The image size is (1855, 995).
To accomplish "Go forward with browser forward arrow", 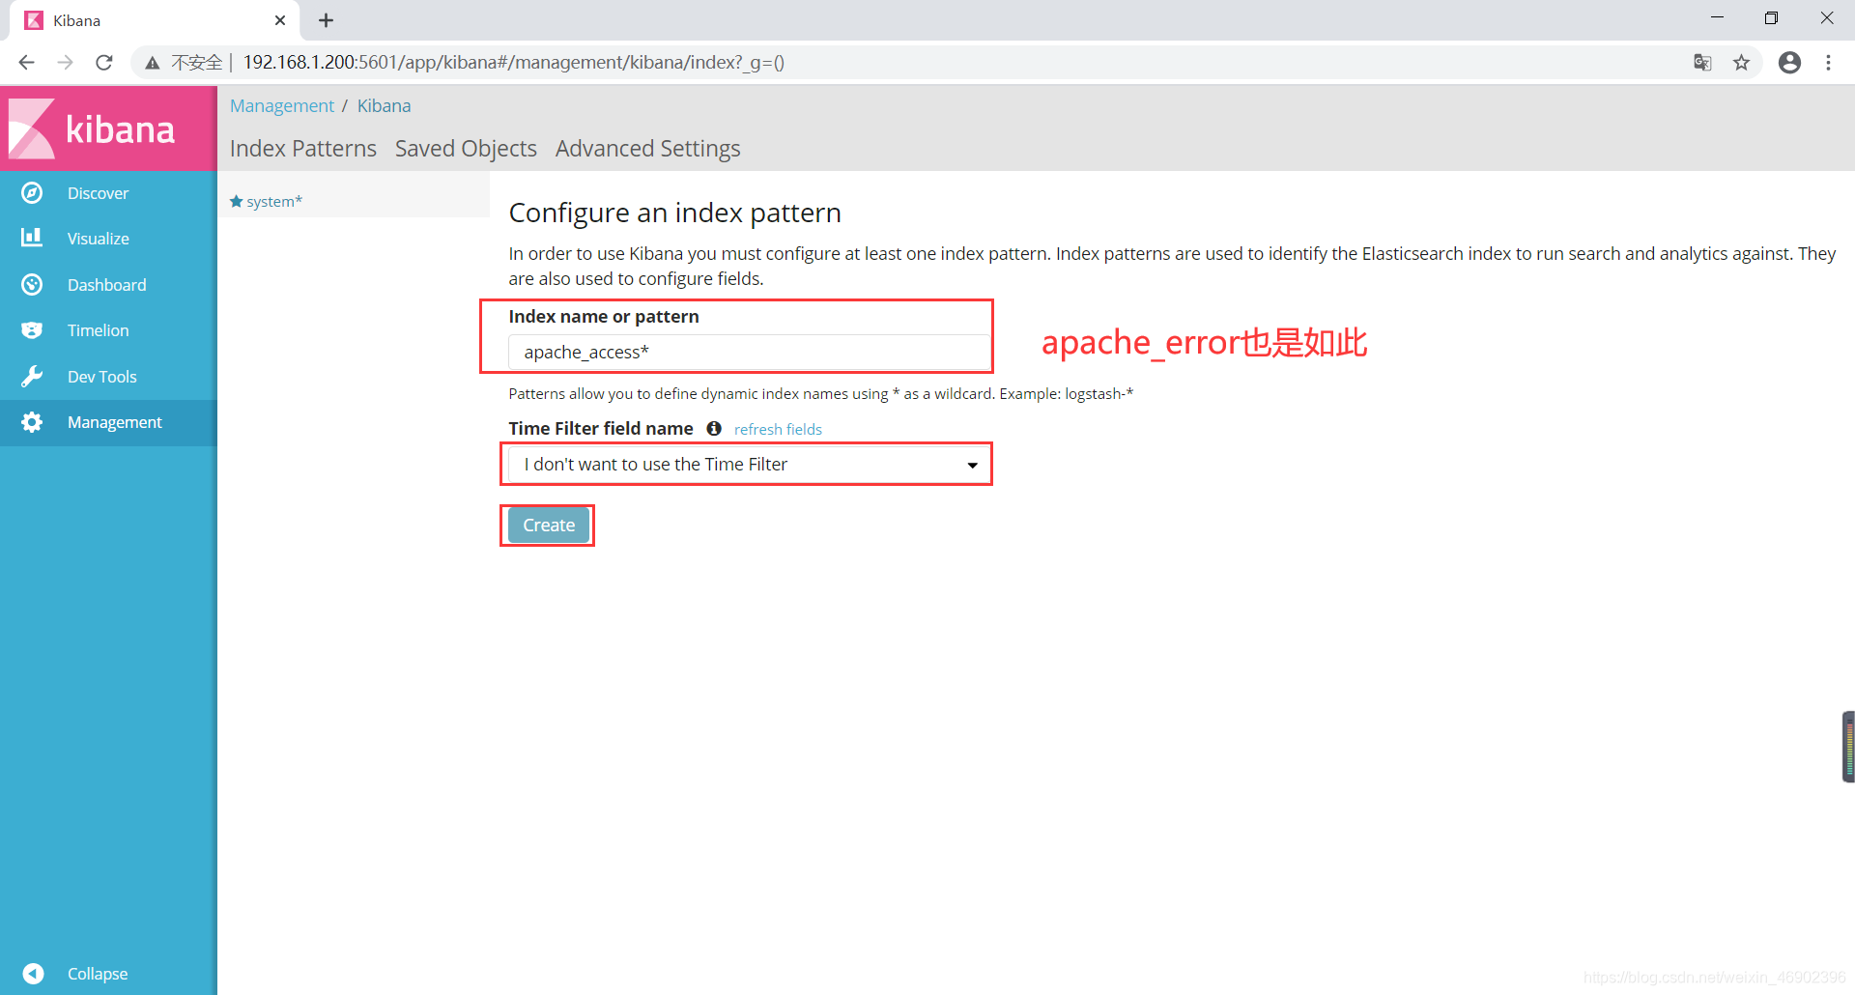I will [65, 63].
